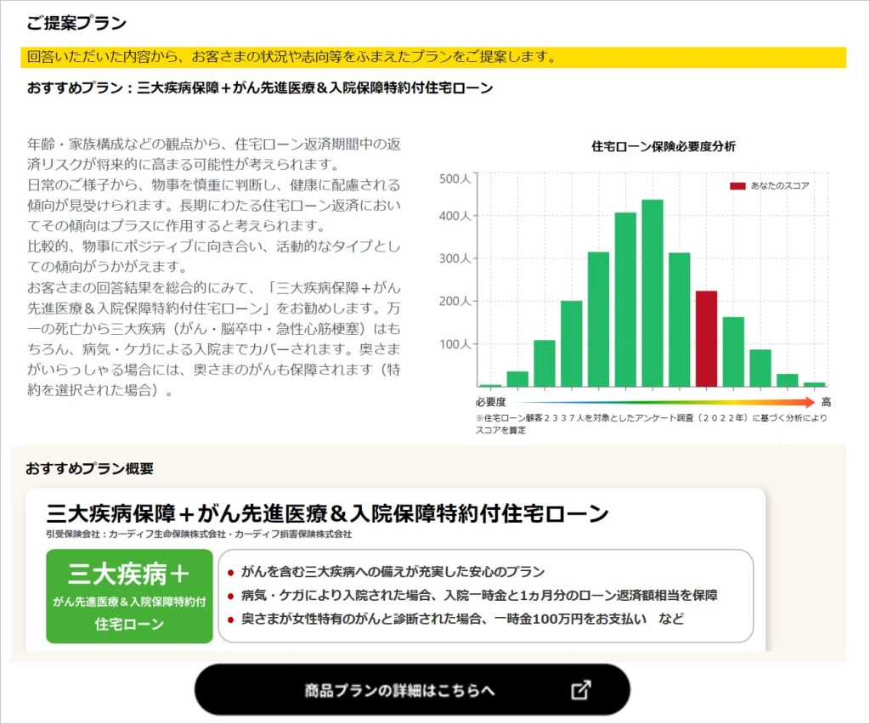
Task: Click the large plan title in the summary card
Action: click(x=327, y=513)
